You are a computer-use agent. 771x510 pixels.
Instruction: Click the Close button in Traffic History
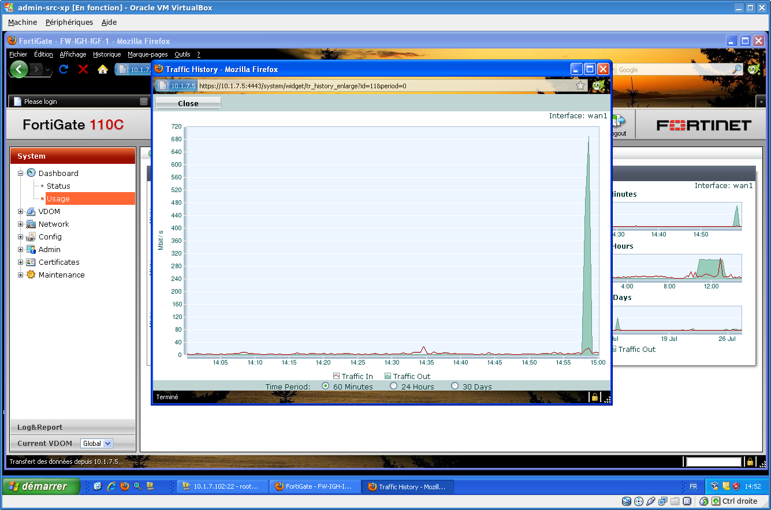coord(188,104)
